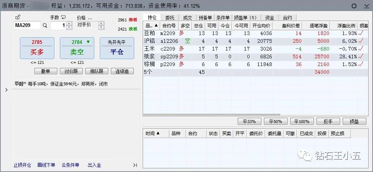Viewport: 373px width, 172px height.
Task: Click the icon next to 手数 label
Action: pos(63,17)
